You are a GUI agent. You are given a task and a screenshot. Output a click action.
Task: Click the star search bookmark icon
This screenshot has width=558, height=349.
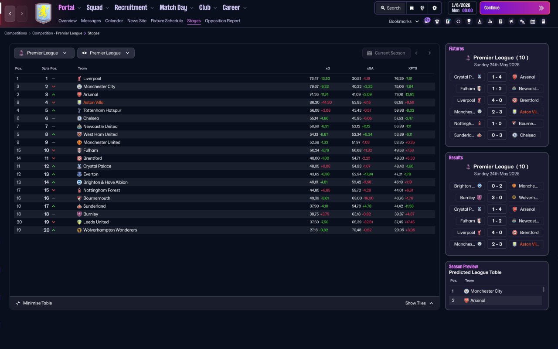point(522,21)
